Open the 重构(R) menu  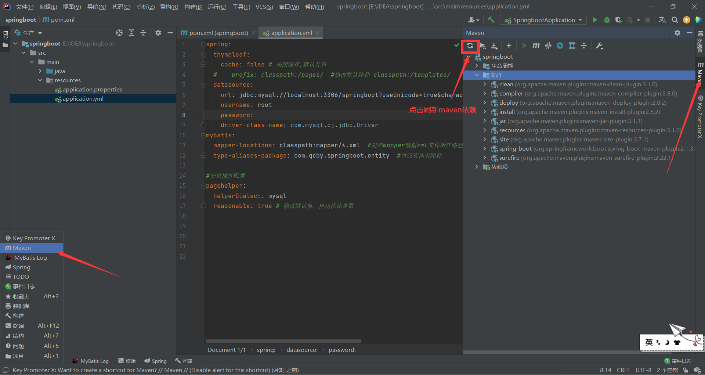[x=169, y=7]
